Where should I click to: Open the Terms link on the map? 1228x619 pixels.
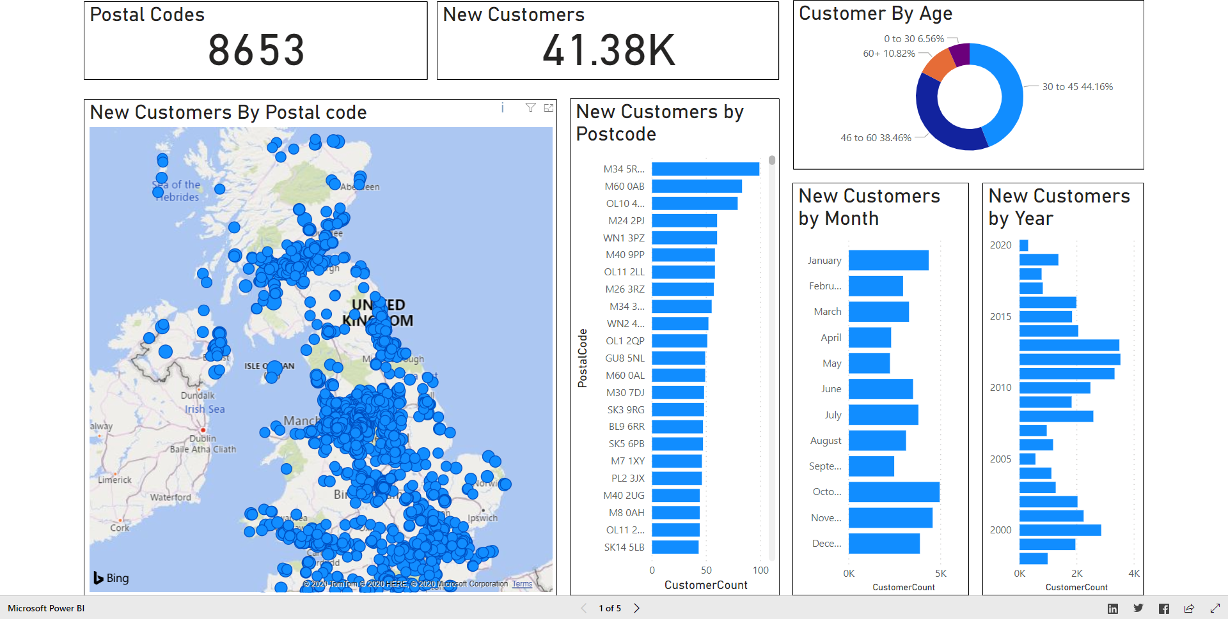pos(521,583)
